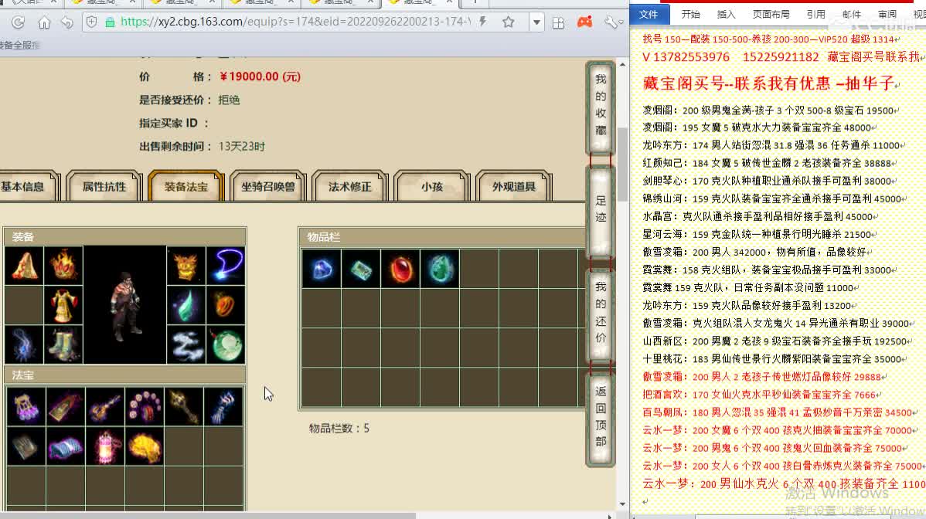Open the 法术修正 tab
Image resolution: width=926 pixels, height=519 pixels.
(349, 186)
